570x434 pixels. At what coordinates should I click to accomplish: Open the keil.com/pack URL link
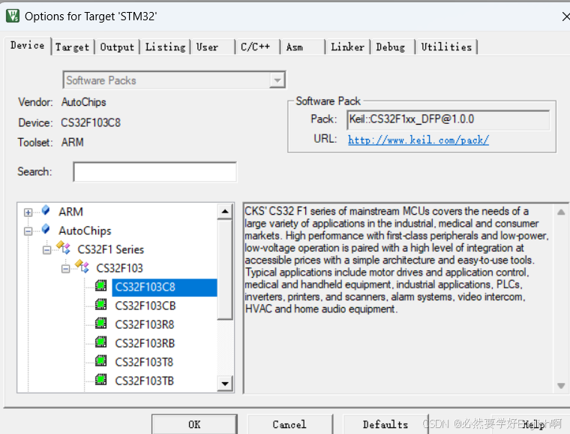tap(418, 140)
